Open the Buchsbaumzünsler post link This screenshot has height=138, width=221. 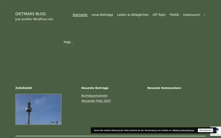94,96
